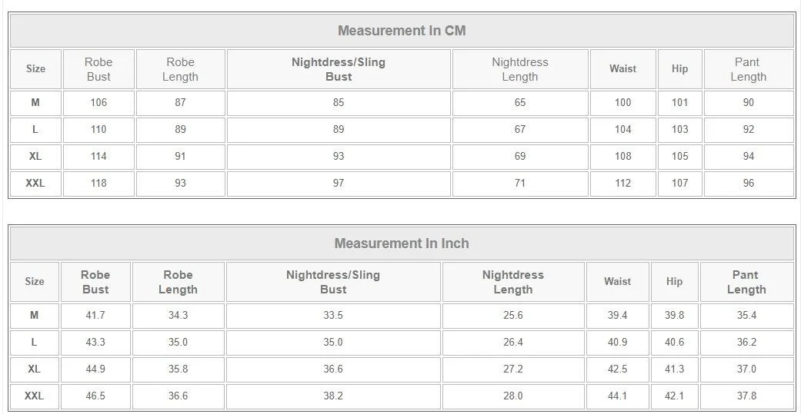801x414 pixels.
Task: Select the XXL size label in CM table
Action: click(35, 183)
